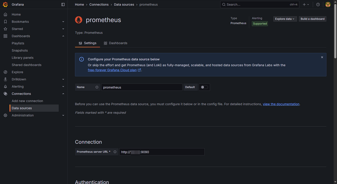Click the info icon next to Name
Viewport: 337px width, 184px height.
(x=97, y=87)
